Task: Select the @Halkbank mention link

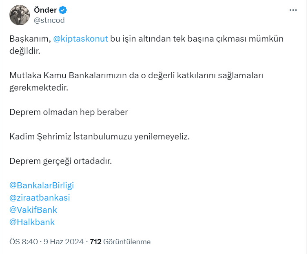Action: 32,222
